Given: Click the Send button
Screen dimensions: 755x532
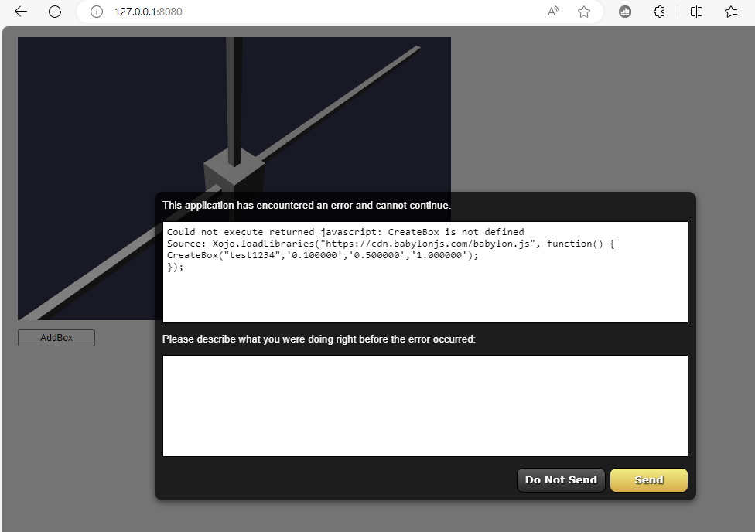Looking at the screenshot, I should pos(648,480).
